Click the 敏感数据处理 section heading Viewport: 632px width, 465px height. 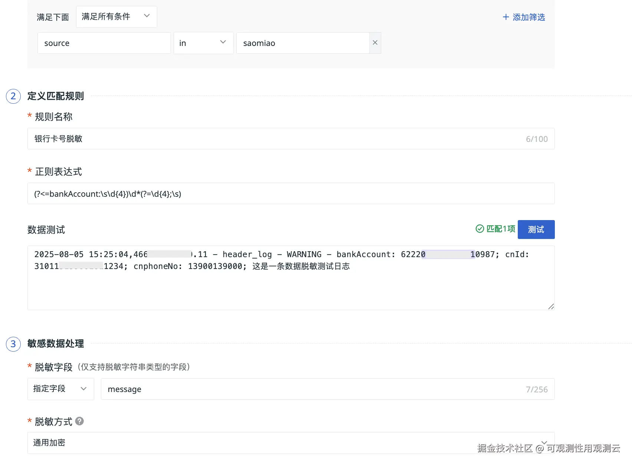point(56,344)
